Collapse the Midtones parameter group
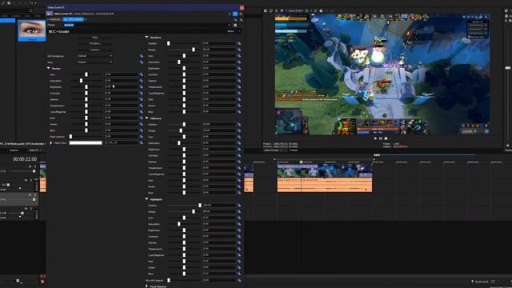The width and height of the screenshot is (512, 288). coord(146,118)
